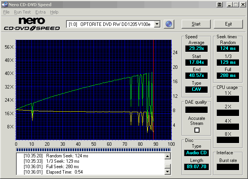The width and height of the screenshot is (248, 179).
Task: Expand the OPTORITE drive selection dropdown
Action: (157, 24)
